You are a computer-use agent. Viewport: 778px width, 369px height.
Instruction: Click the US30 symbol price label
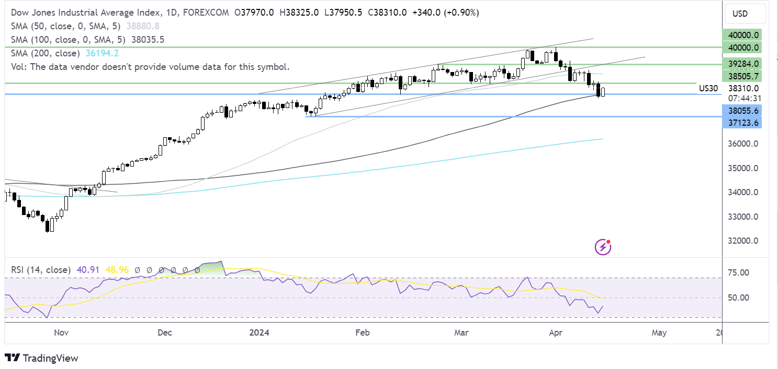[708, 88]
